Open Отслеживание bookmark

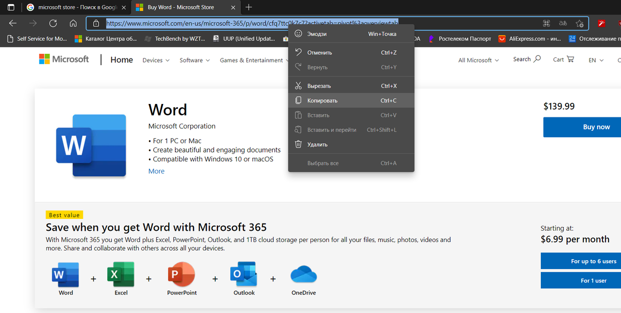tap(594, 38)
